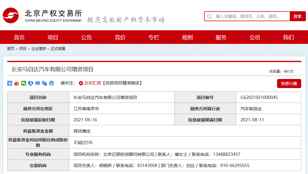
Task: Click the end date 2021-08-11
Action: pyautogui.click(x=252, y=120)
